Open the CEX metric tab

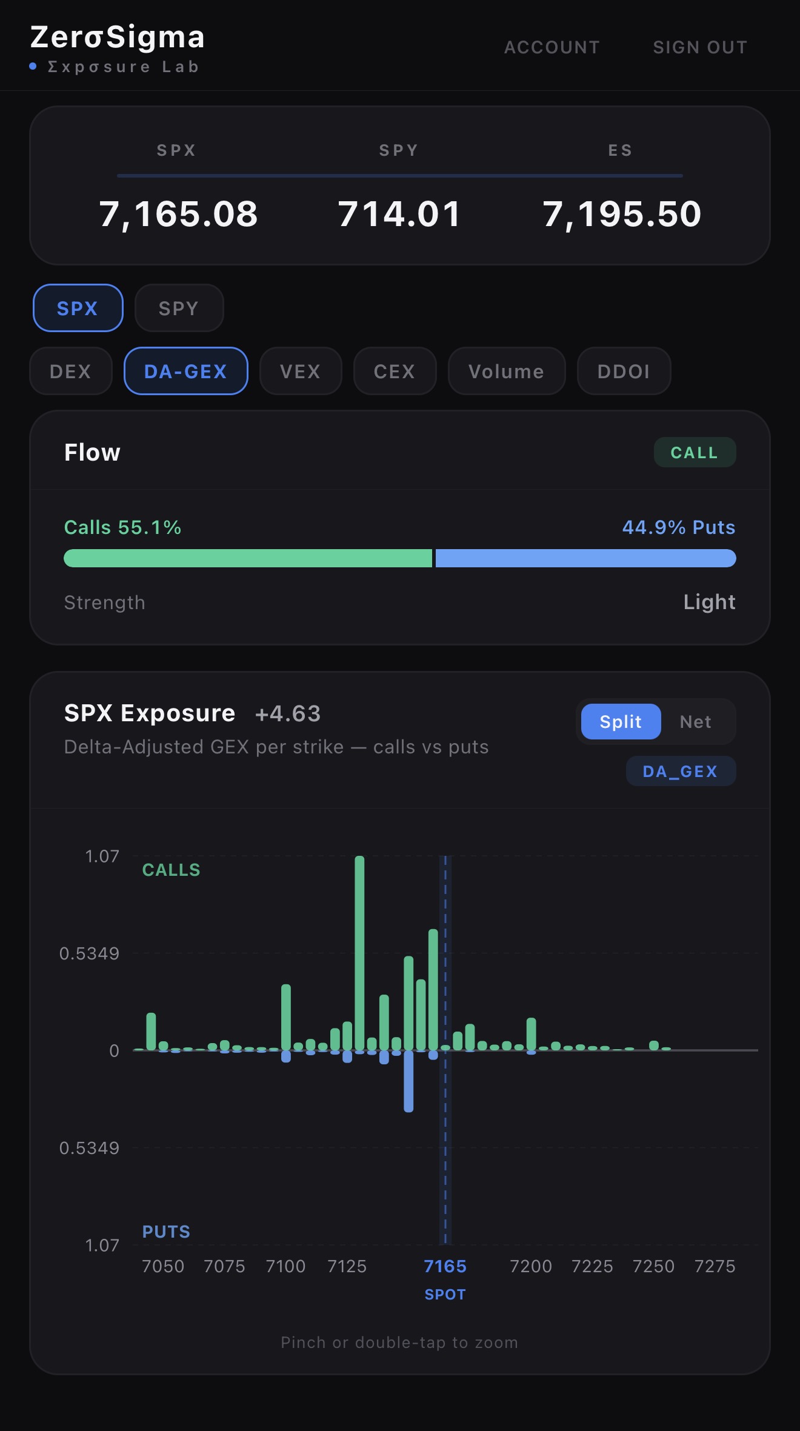tap(395, 371)
